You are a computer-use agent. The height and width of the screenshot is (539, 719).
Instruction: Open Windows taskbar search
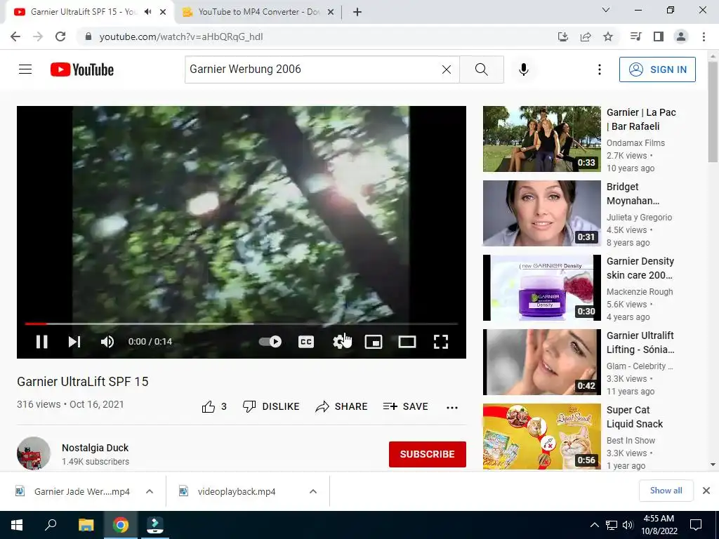click(x=51, y=525)
